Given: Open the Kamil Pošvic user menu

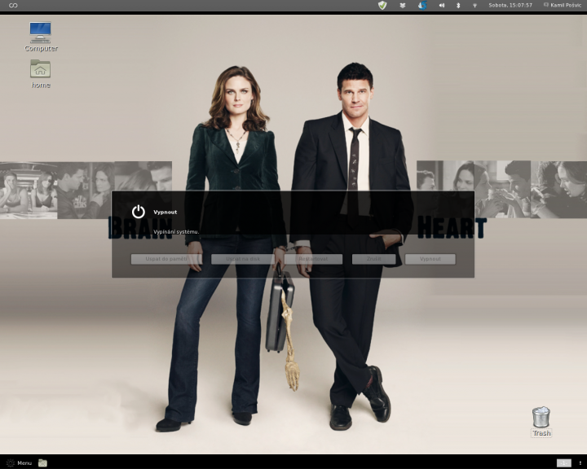Looking at the screenshot, I should (x=563, y=5).
